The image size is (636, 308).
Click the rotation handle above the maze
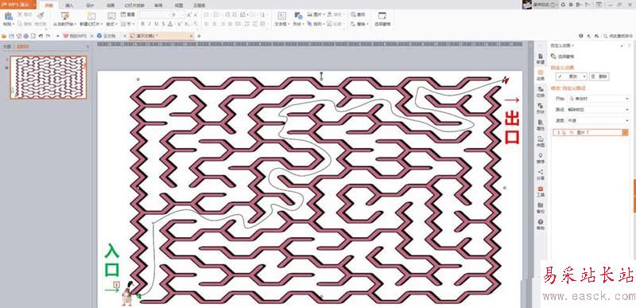322,74
